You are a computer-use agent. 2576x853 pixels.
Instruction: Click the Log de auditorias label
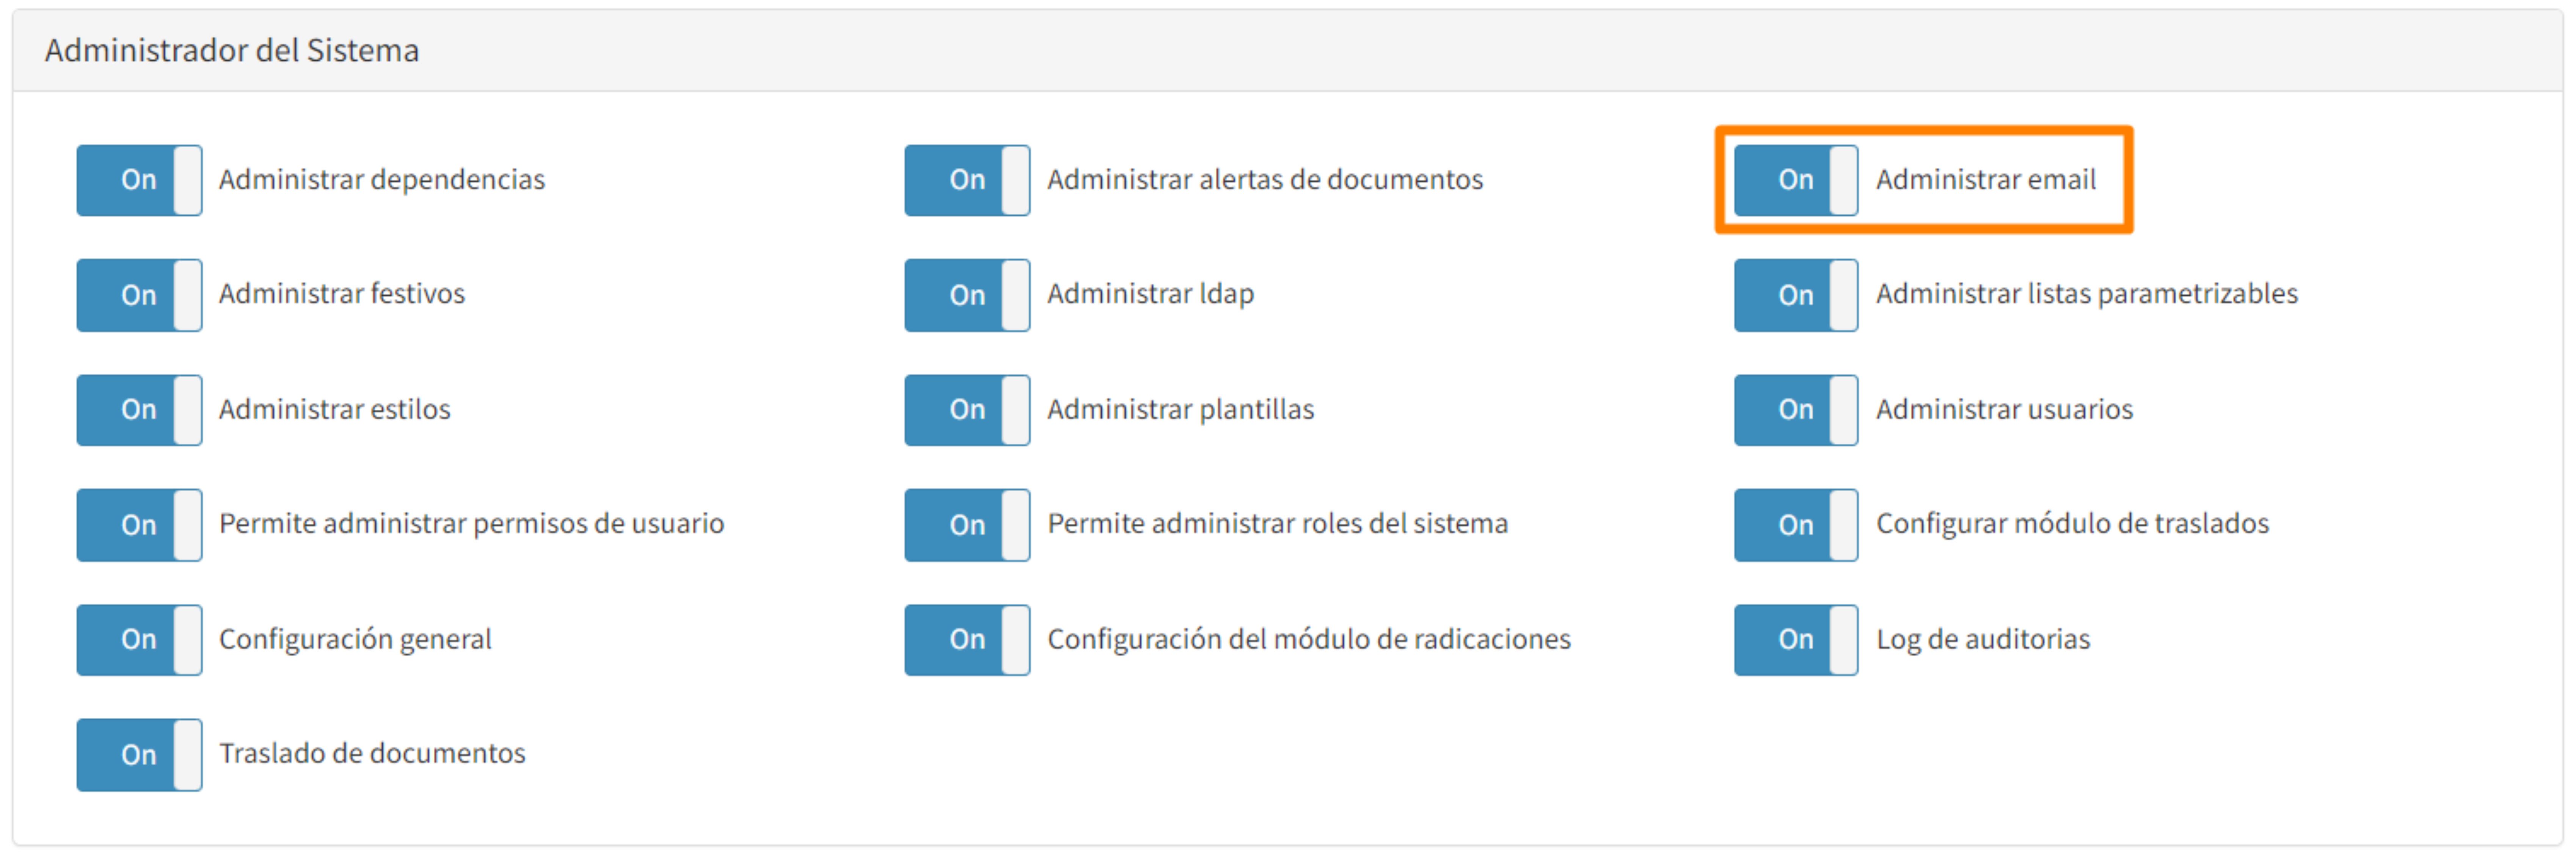coord(1982,639)
